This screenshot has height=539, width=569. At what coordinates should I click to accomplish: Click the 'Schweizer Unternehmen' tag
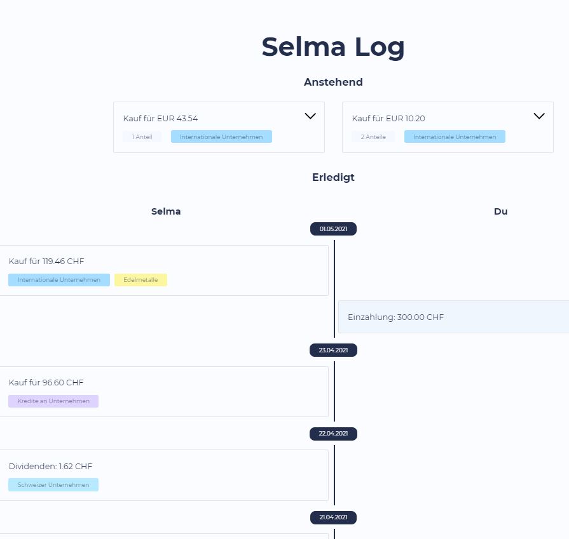tap(53, 484)
